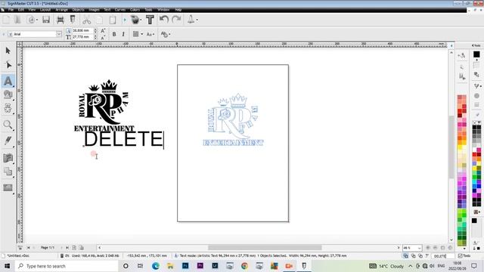Open the Layout menu
This screenshot has width=484, height=272.
(45, 10)
